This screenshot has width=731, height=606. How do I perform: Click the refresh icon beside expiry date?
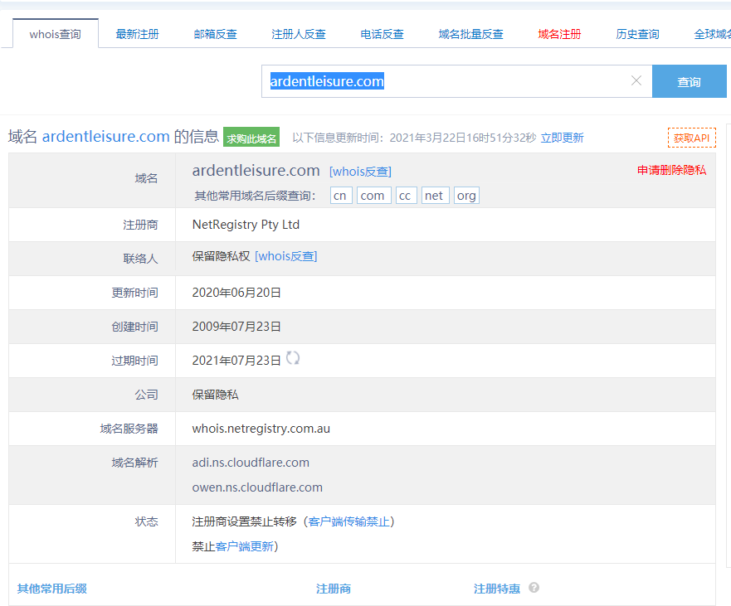293,358
